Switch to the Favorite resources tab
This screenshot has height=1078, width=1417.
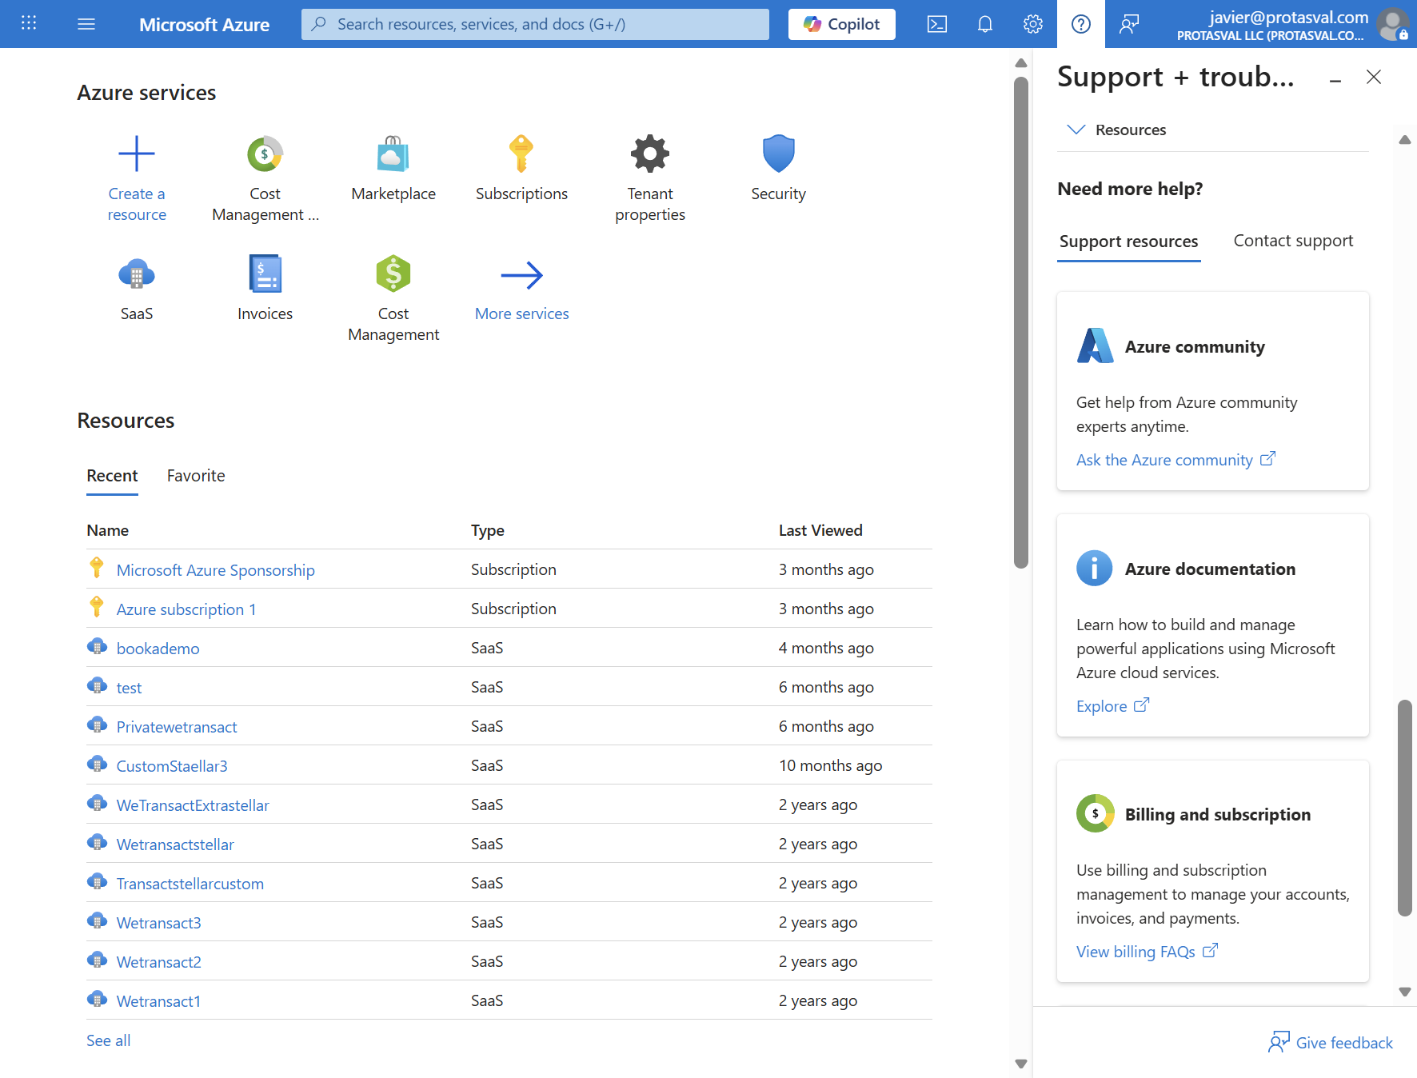click(196, 476)
